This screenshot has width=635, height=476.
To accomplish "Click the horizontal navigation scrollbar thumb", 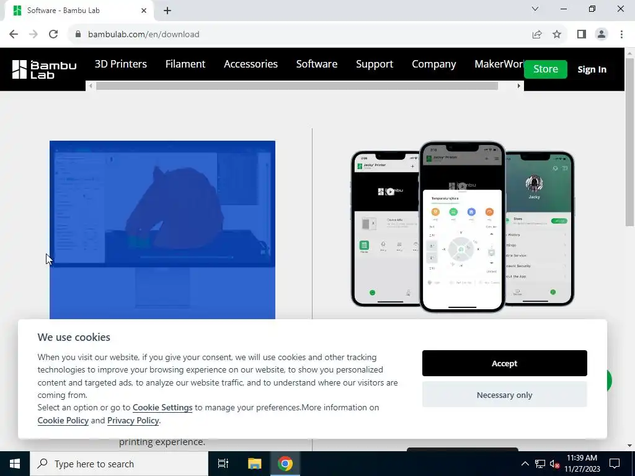I will tap(297, 86).
